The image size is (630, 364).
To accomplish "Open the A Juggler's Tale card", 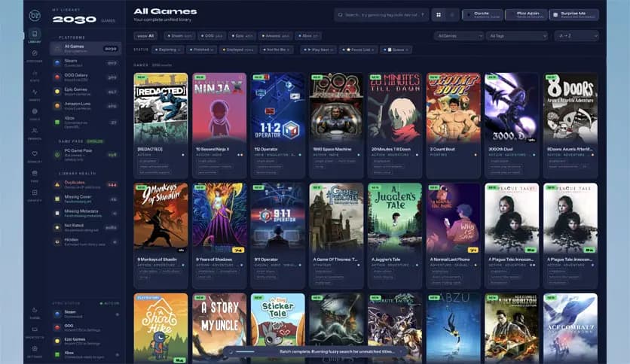I will [395, 235].
